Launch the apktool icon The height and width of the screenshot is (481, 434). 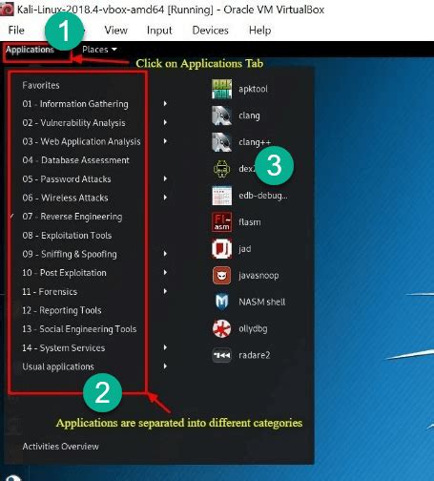pyautogui.click(x=221, y=89)
